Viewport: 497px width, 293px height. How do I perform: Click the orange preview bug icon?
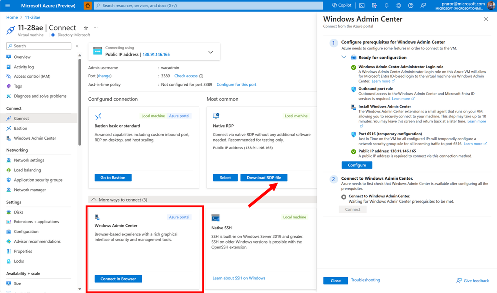pyautogui.click(x=87, y=5)
